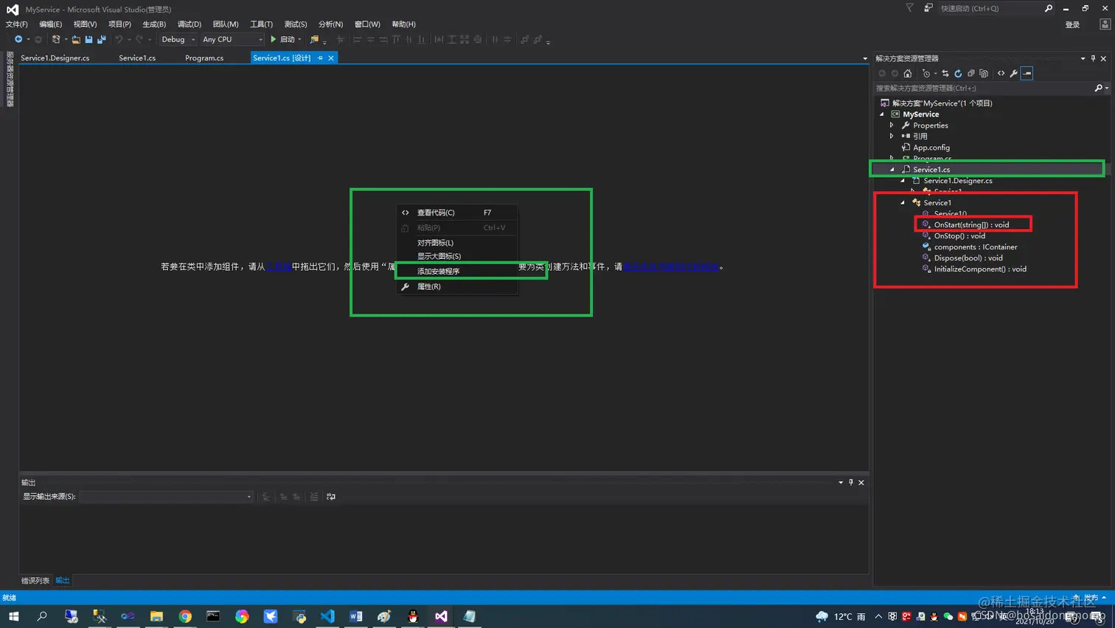Click the 登录 sign-in link
The image size is (1115, 628).
click(1072, 24)
